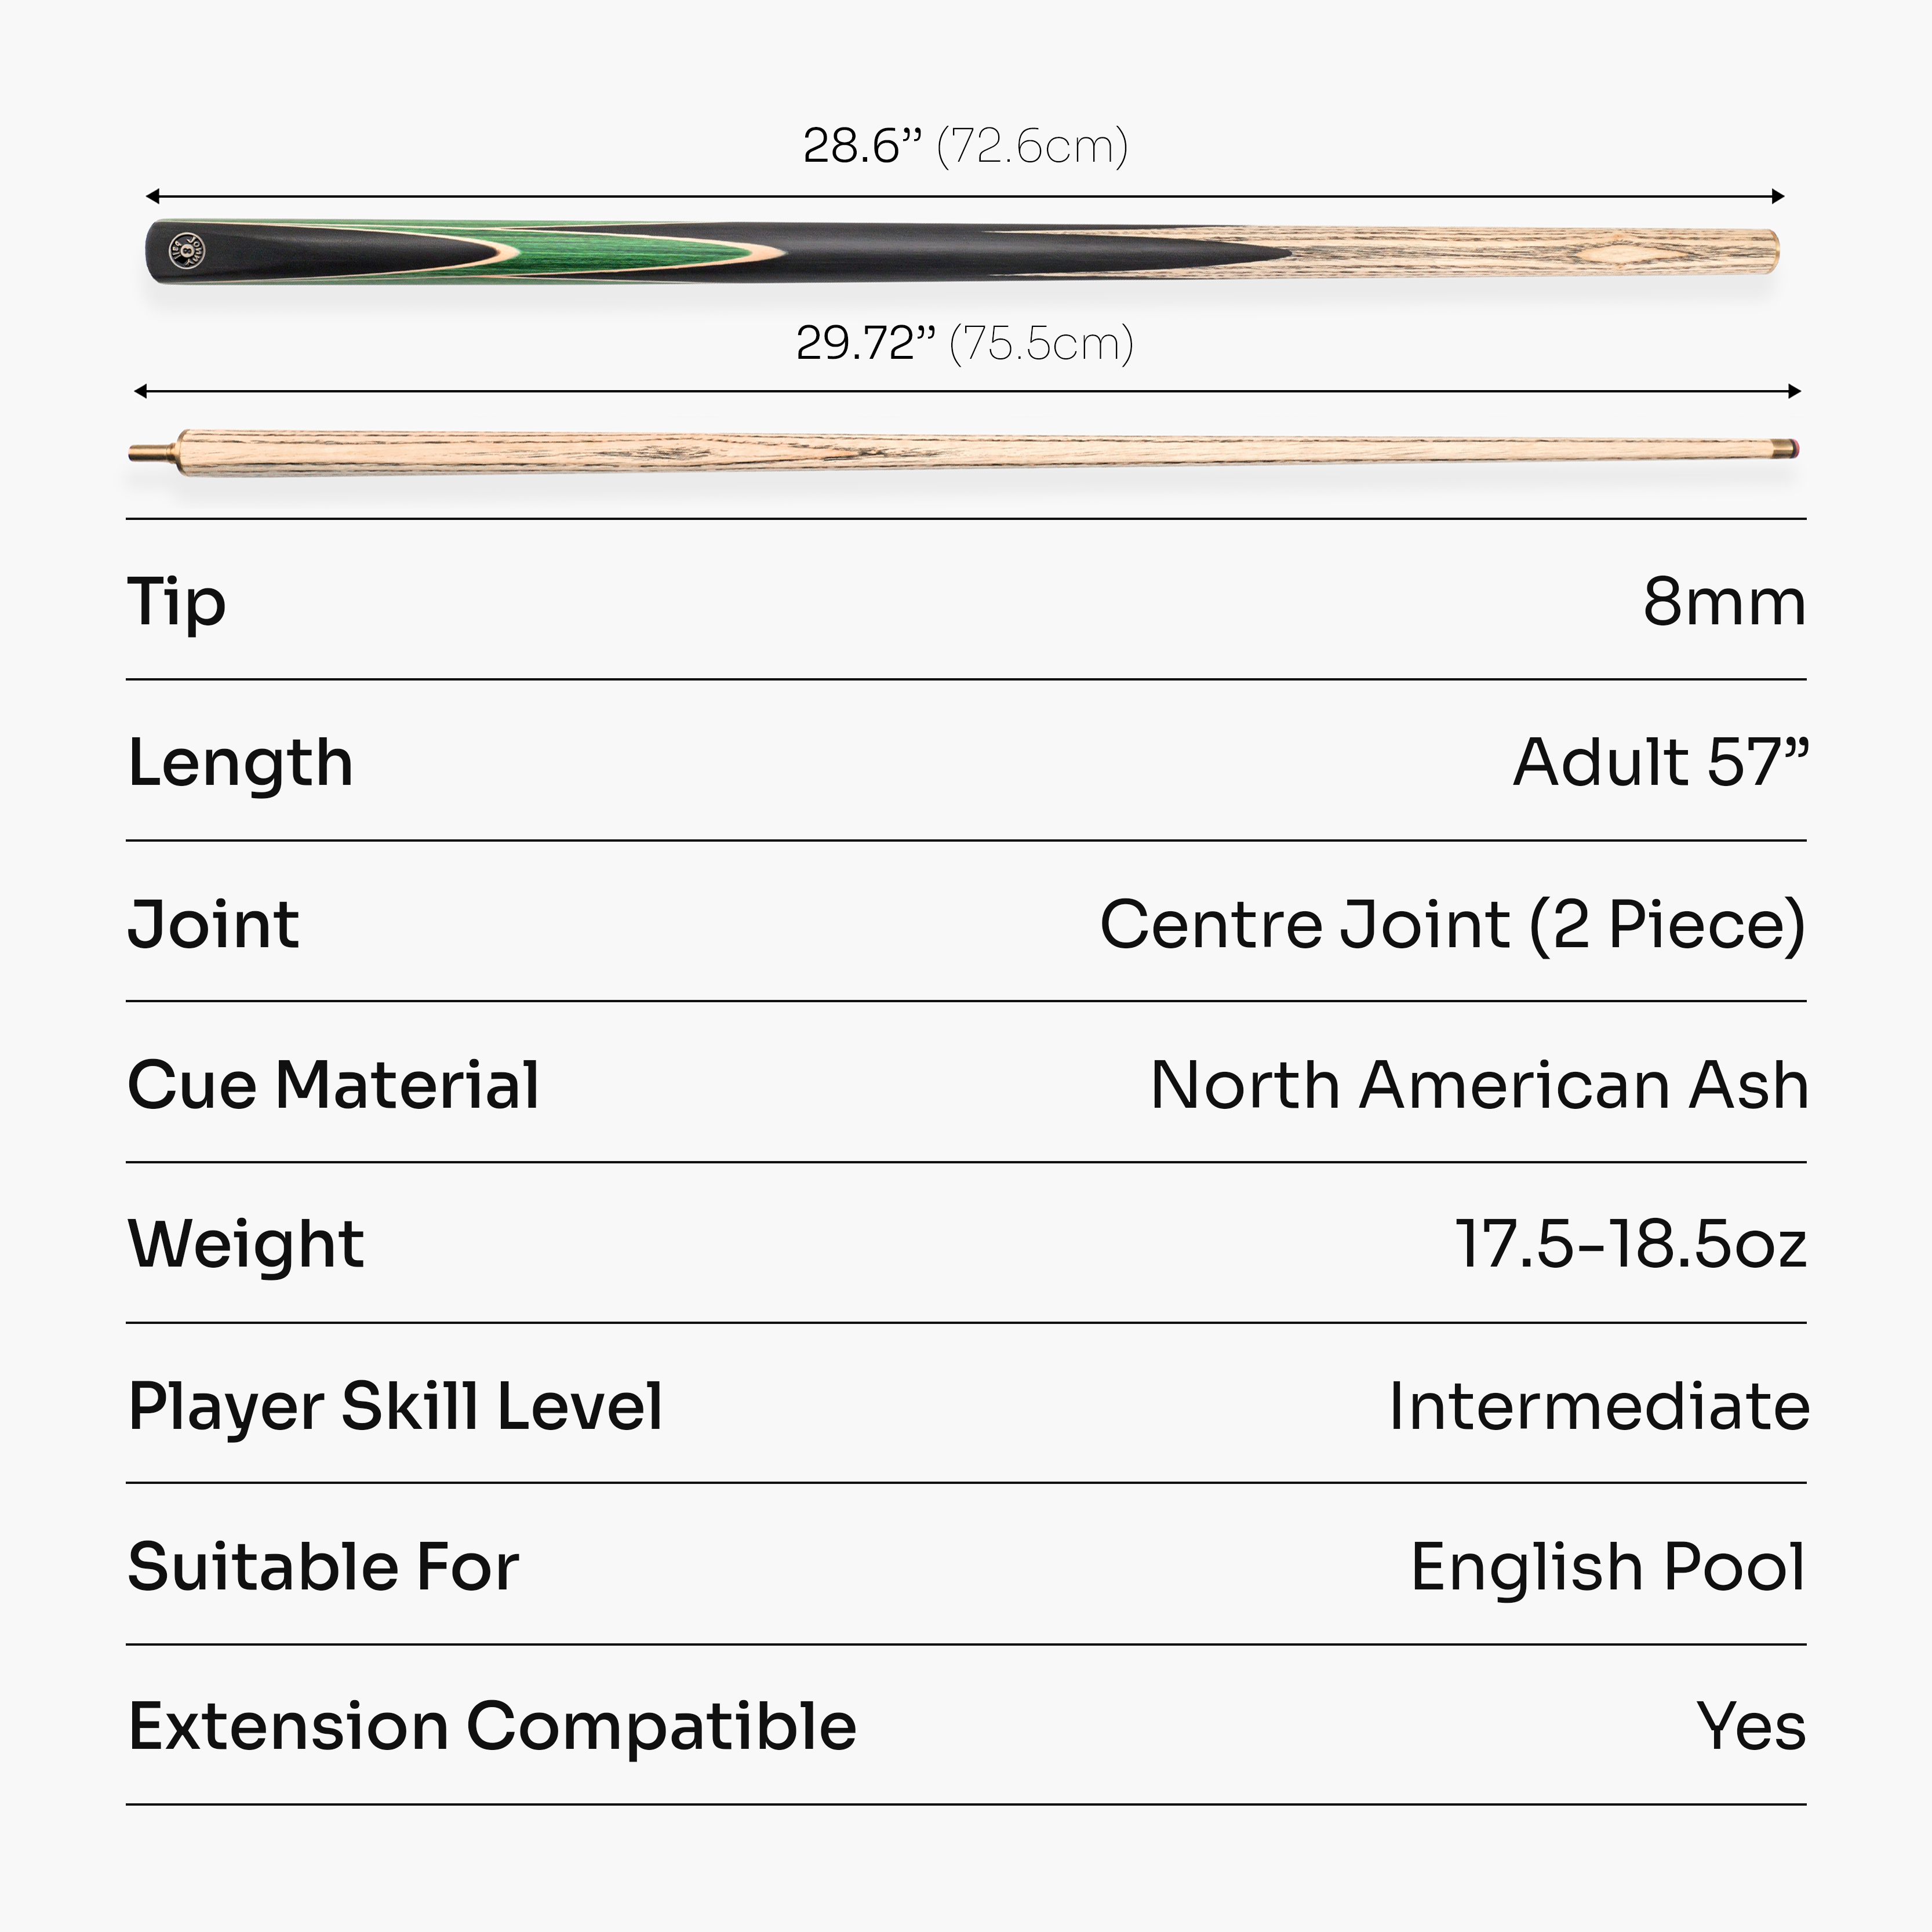The height and width of the screenshot is (1932, 1932).
Task: Click the "Cue Material" label
Action: (x=334, y=1085)
